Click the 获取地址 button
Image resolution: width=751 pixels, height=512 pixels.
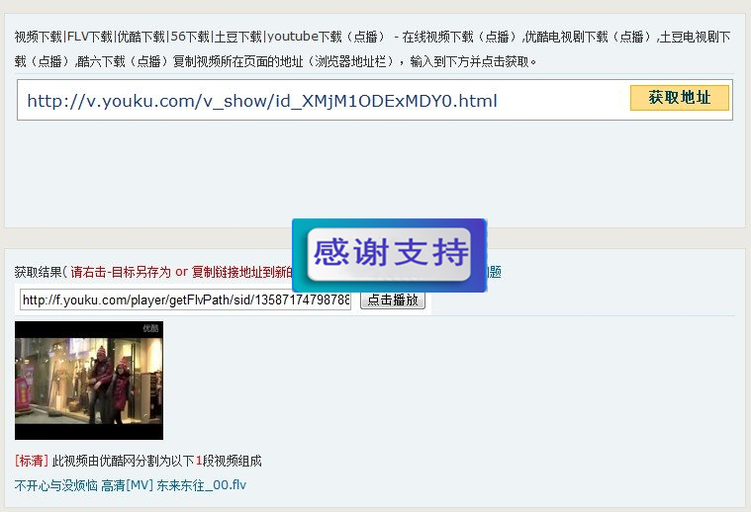tap(679, 98)
